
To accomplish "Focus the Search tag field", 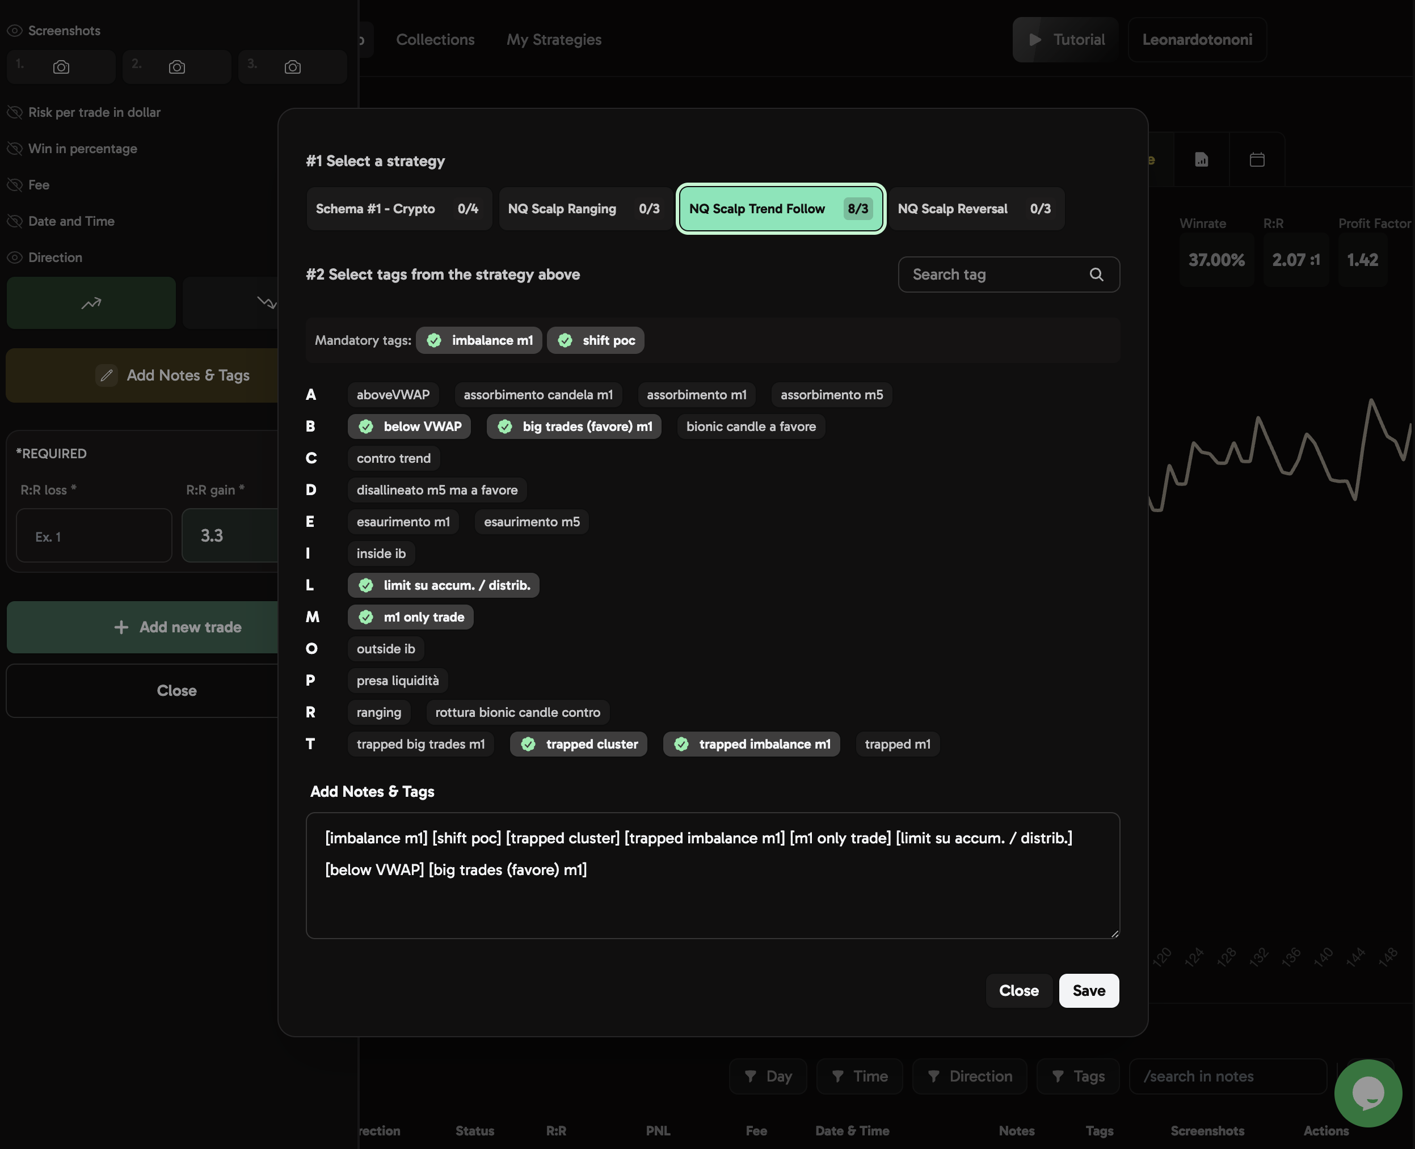I will click(1009, 274).
